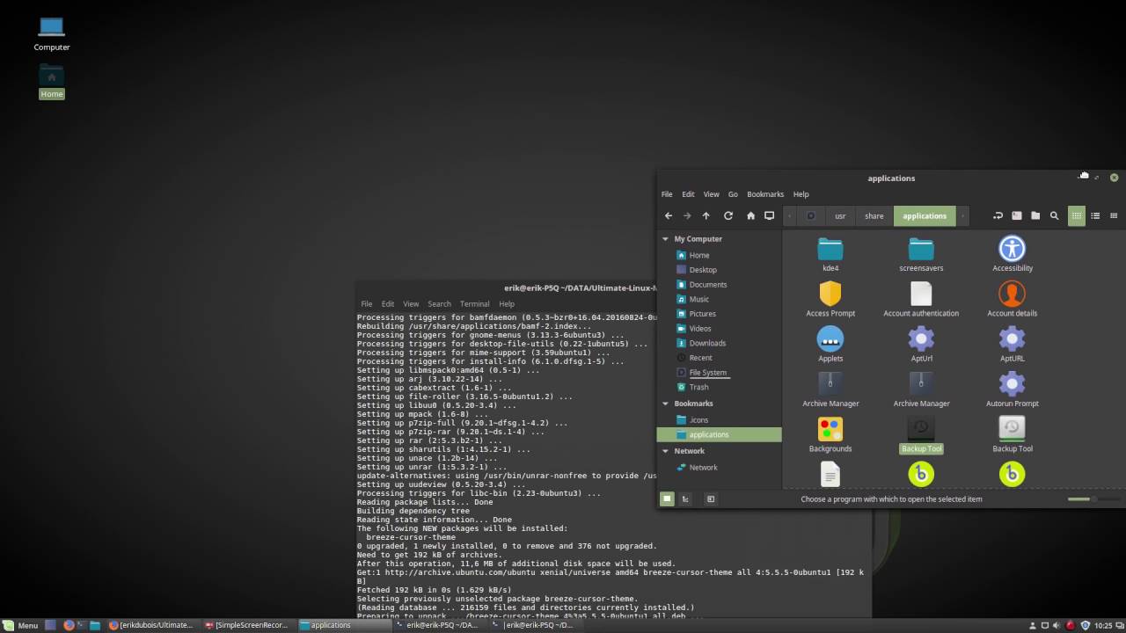This screenshot has width=1126, height=633.
Task: Click the new folder toolbar icon
Action: tap(1035, 215)
